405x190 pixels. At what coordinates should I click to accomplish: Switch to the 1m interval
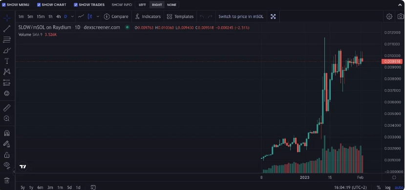click(21, 17)
